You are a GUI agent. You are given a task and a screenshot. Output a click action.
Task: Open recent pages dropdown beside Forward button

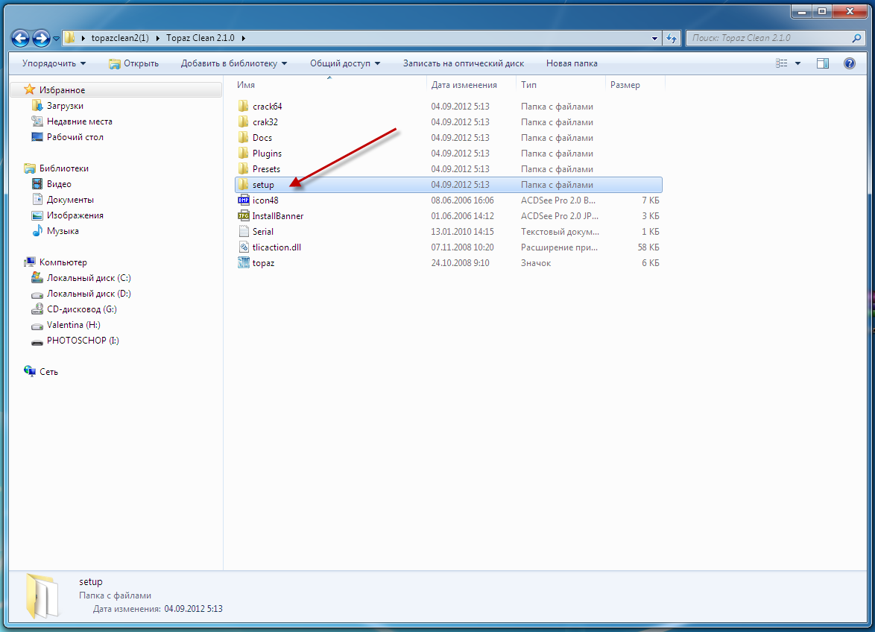click(x=57, y=39)
